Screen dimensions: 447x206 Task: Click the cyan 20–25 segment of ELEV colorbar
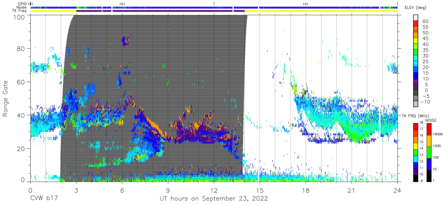(x=416, y=64)
